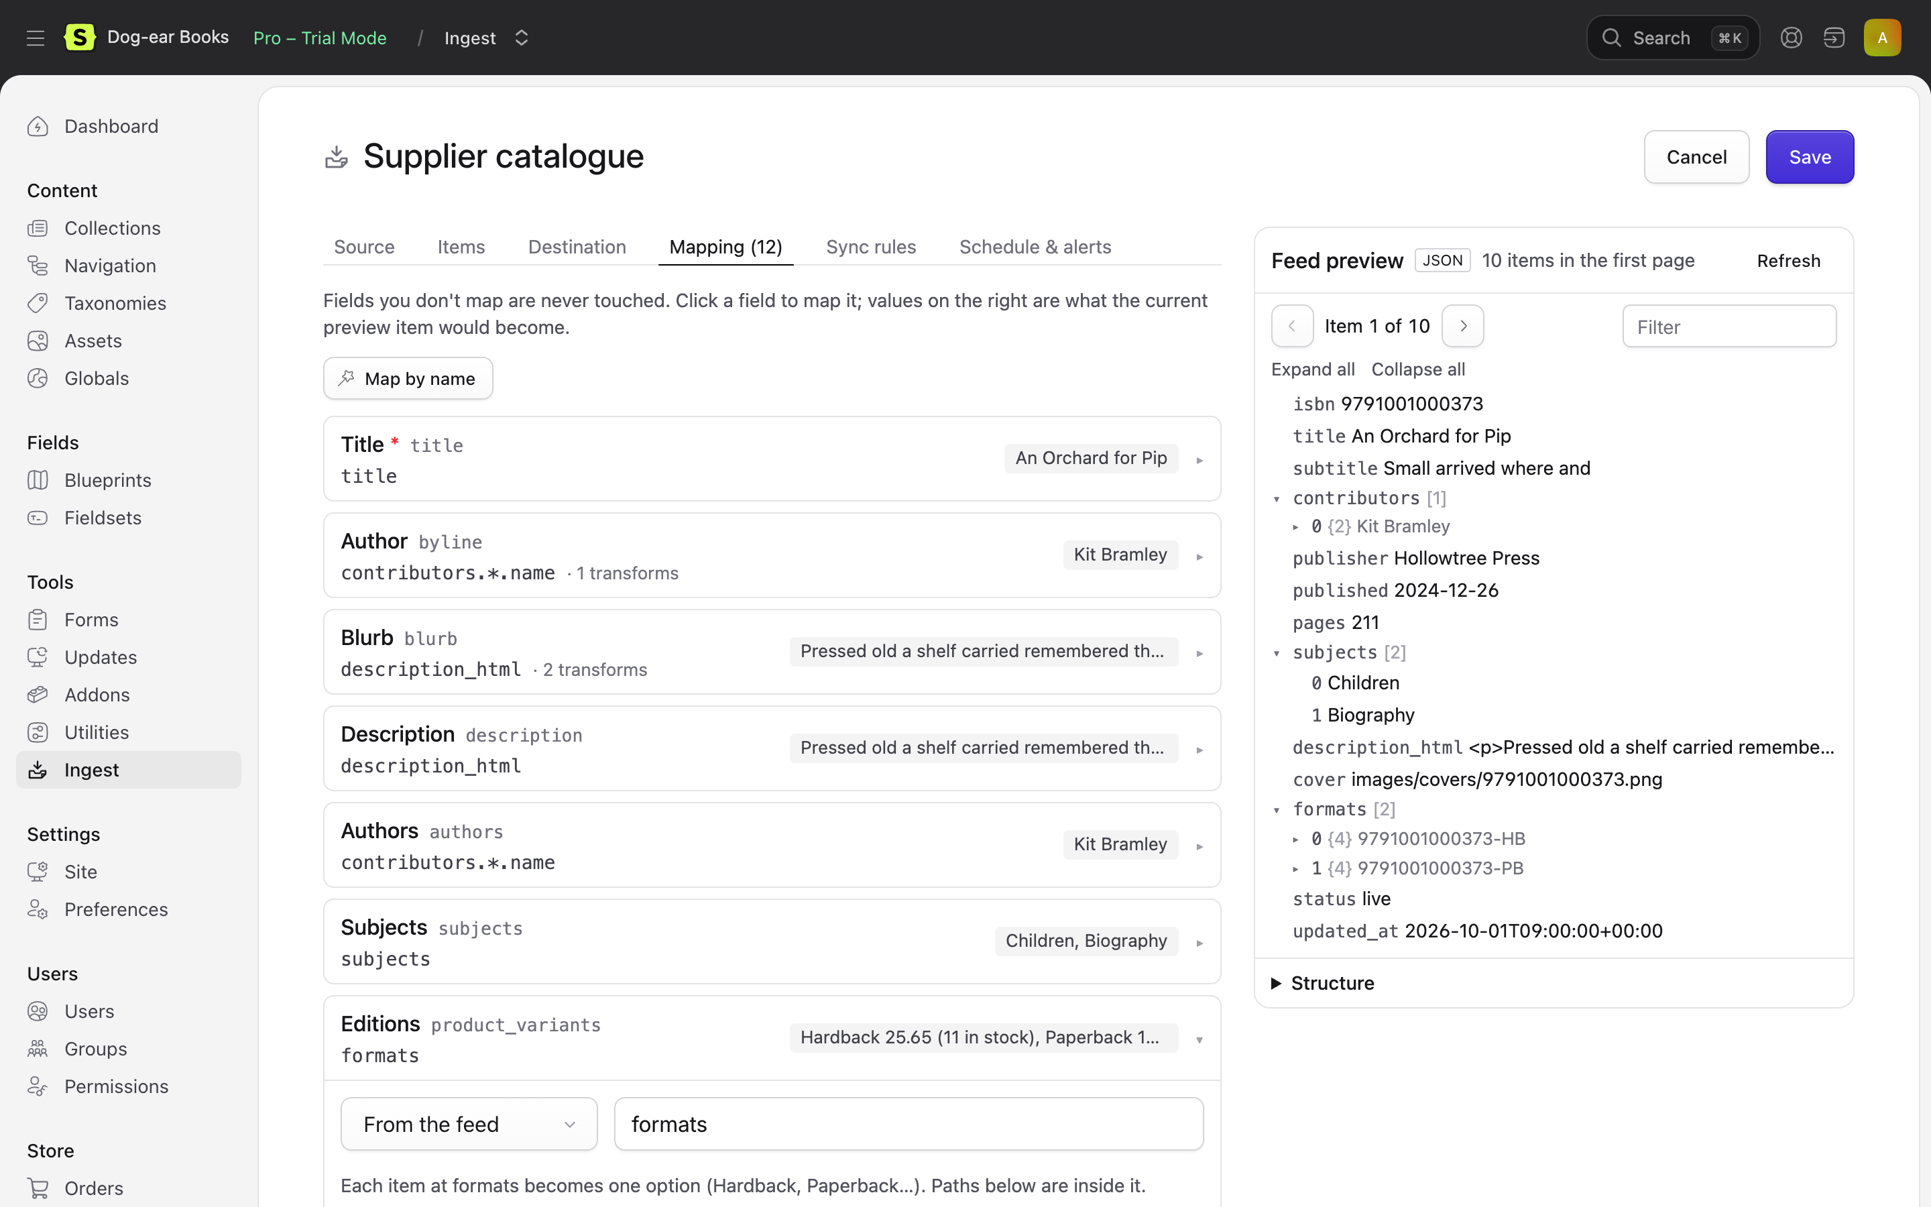Switch to the Sync rules tab

[x=870, y=247]
